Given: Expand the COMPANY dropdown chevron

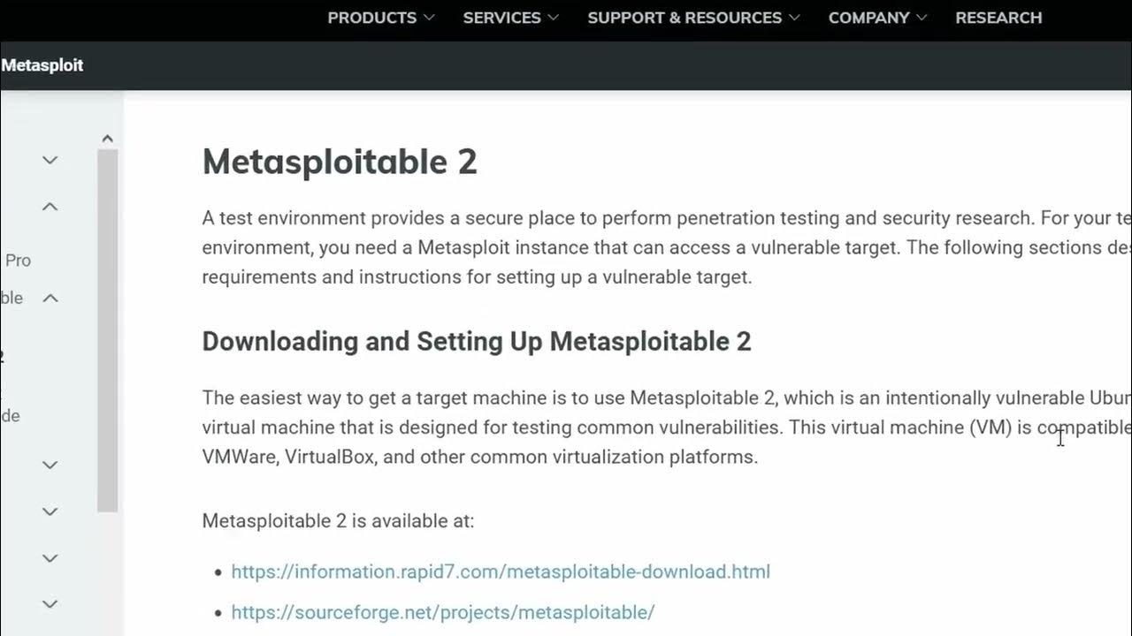Looking at the screenshot, I should pyautogui.click(x=922, y=18).
